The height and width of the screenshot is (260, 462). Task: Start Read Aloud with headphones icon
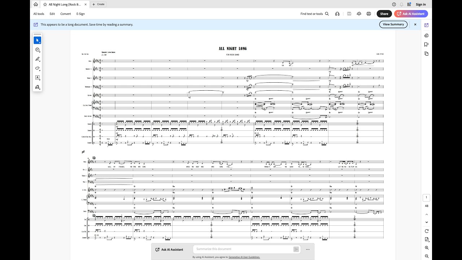click(x=337, y=14)
